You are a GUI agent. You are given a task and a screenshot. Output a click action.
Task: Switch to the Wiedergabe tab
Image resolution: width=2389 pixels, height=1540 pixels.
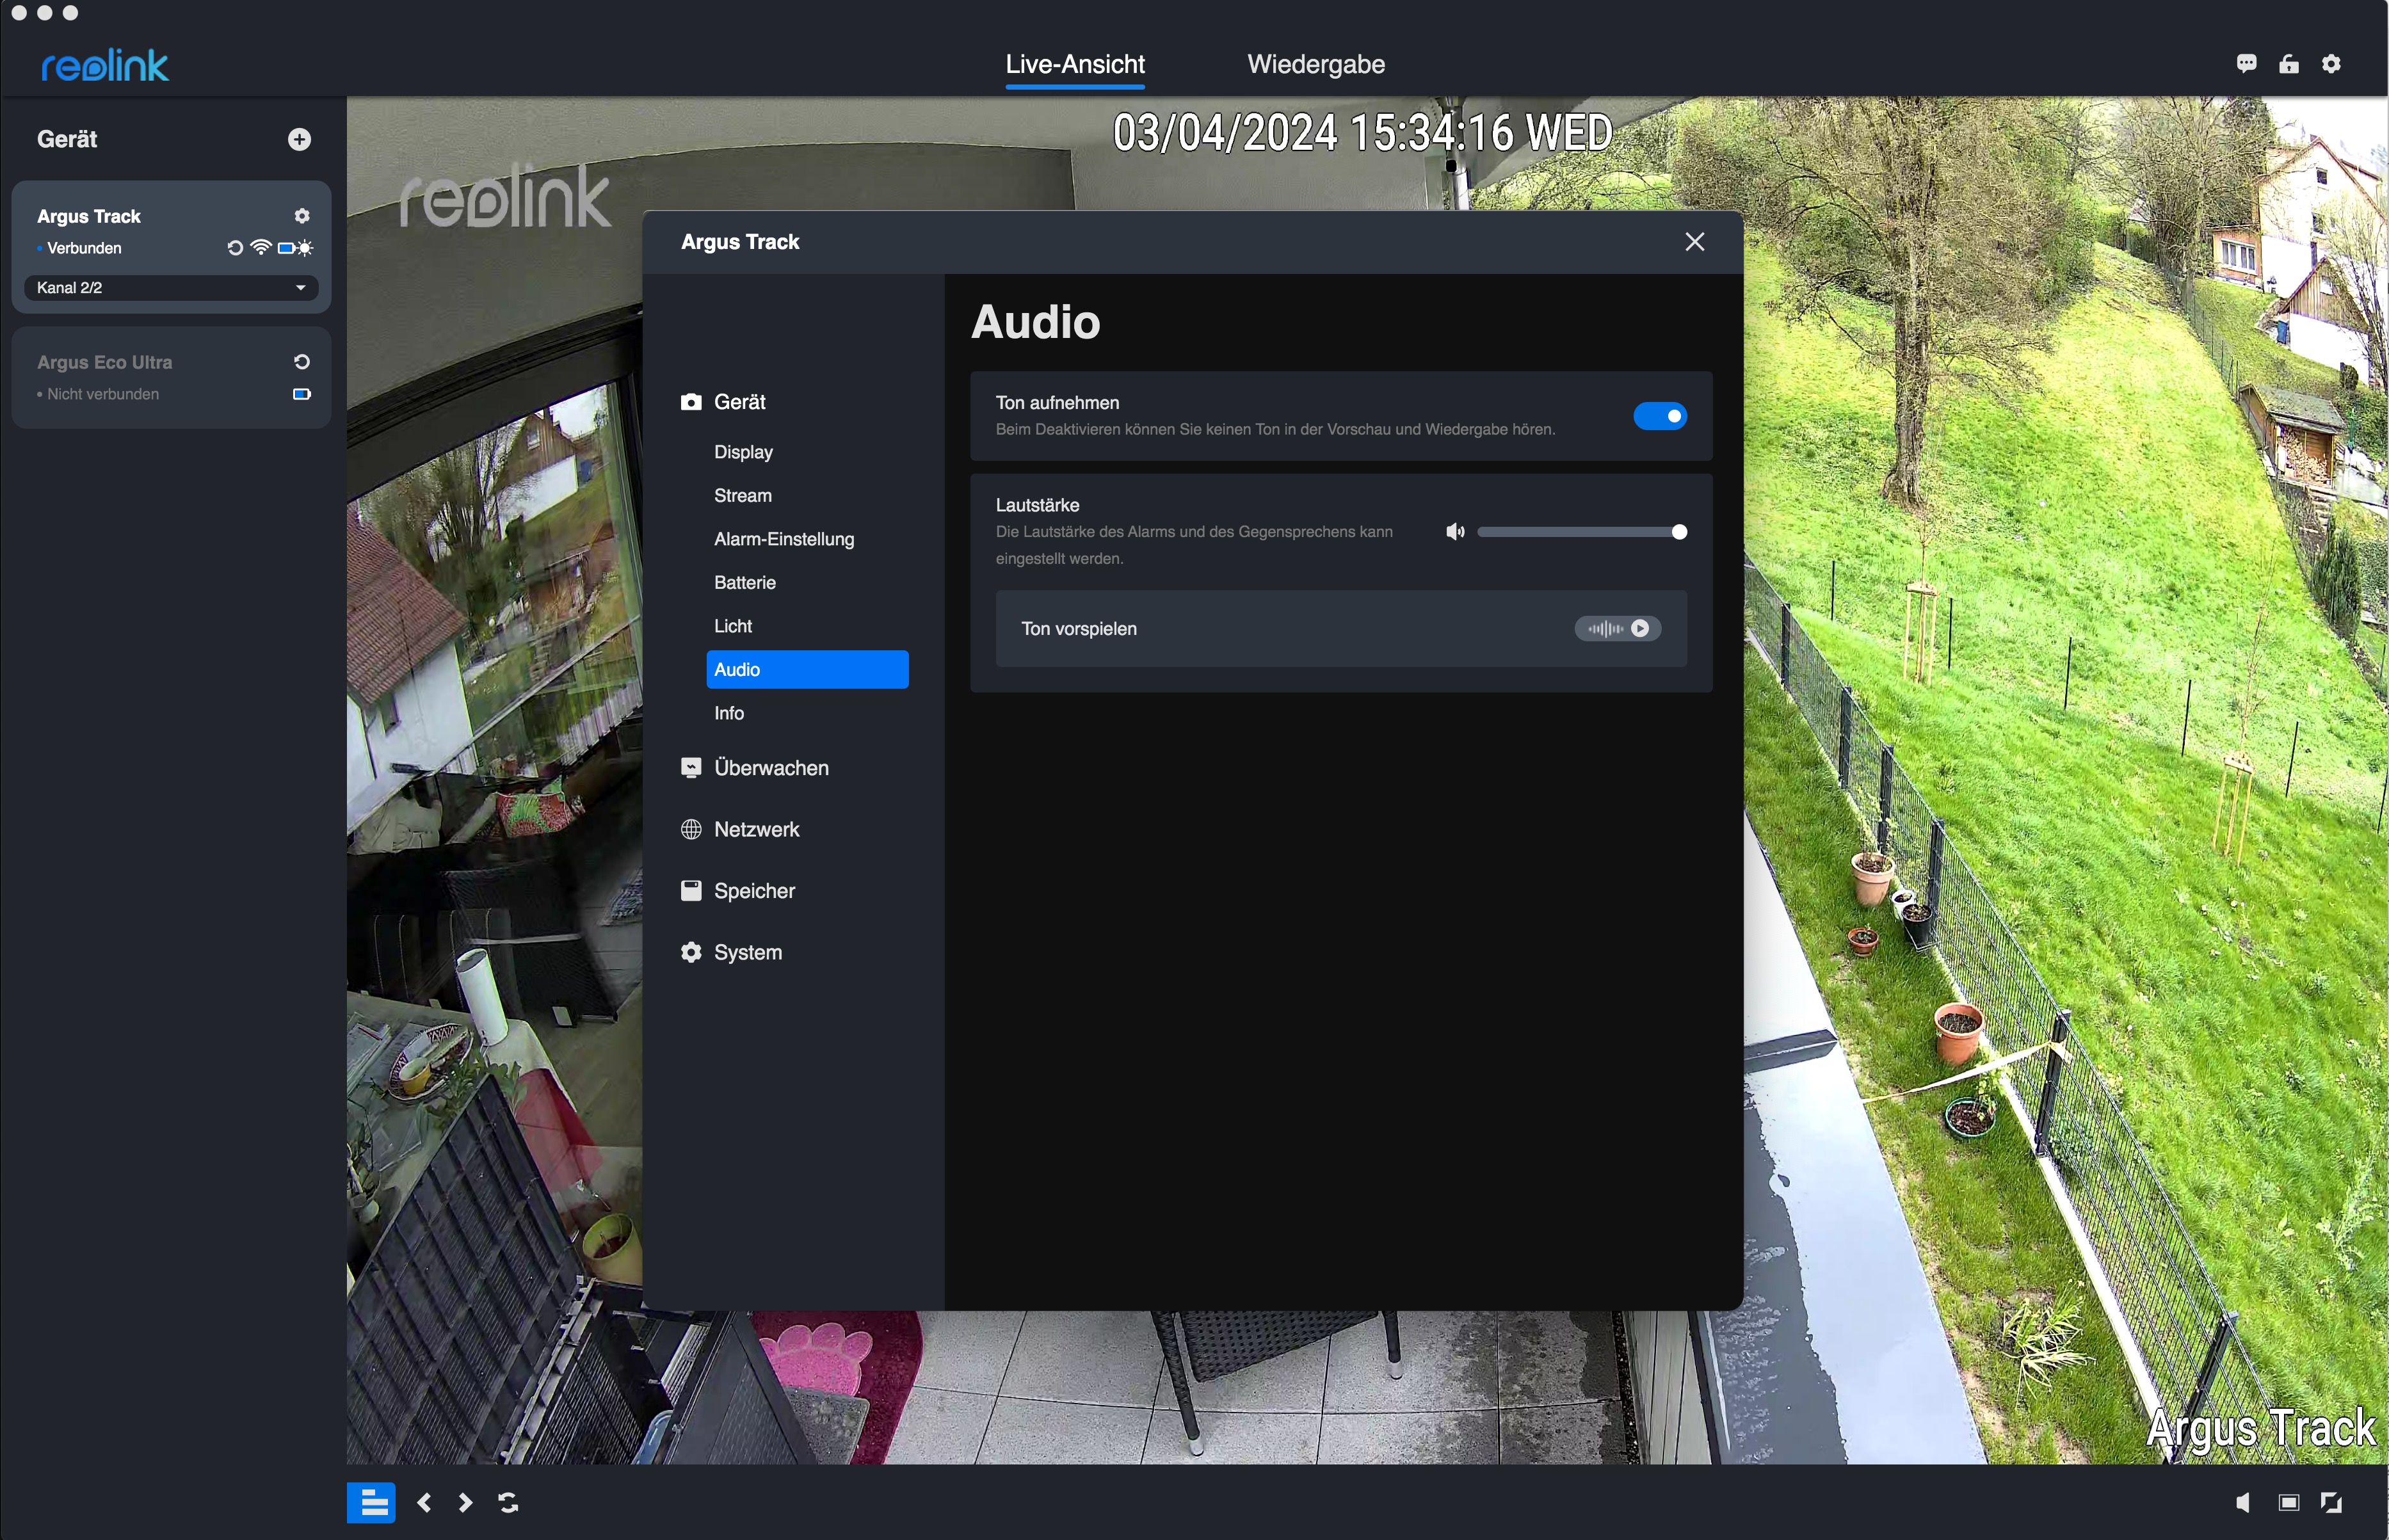tap(1315, 64)
